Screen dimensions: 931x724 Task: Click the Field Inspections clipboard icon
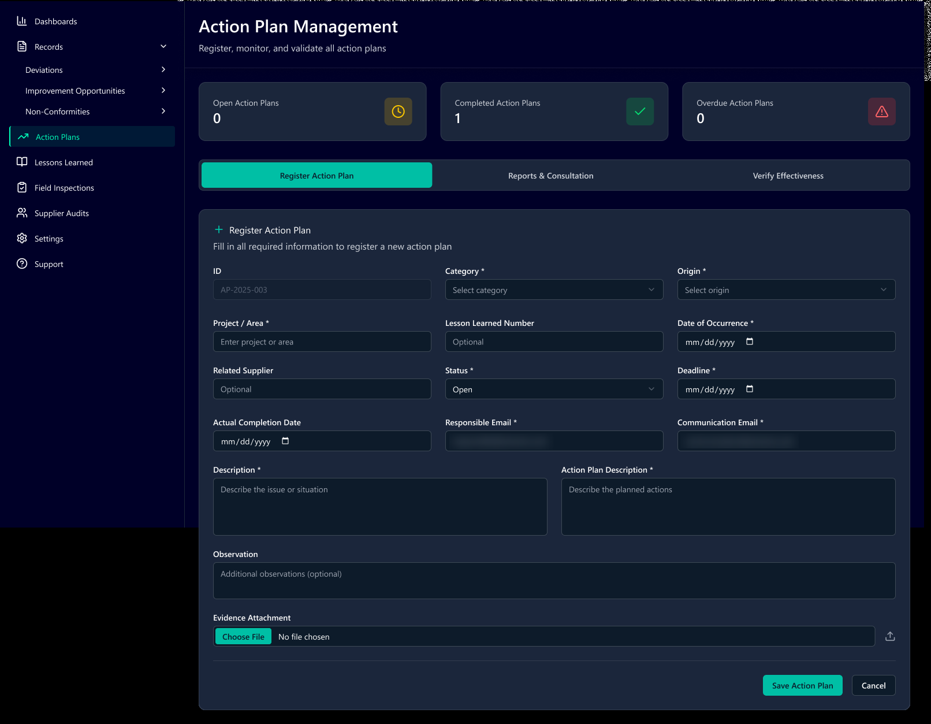coord(22,187)
